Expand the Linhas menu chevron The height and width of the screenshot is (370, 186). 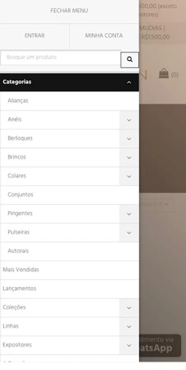click(x=129, y=326)
